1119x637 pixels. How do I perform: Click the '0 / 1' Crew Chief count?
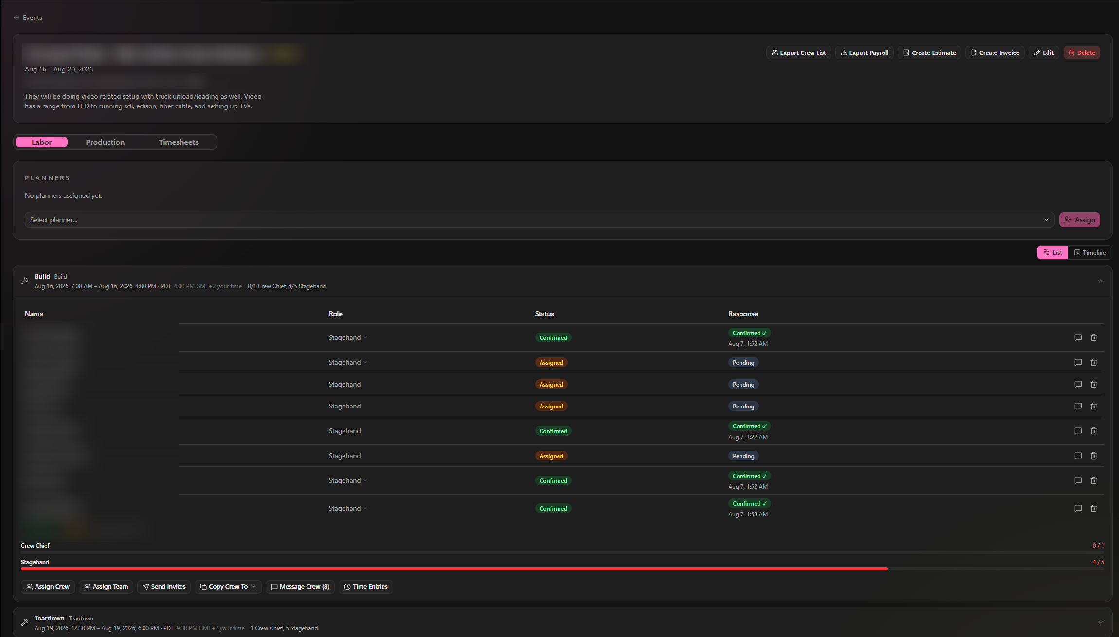[x=1098, y=545]
